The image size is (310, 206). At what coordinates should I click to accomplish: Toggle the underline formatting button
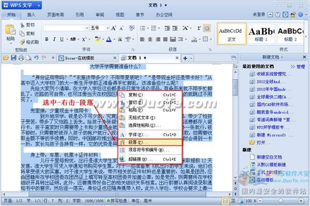(61, 39)
